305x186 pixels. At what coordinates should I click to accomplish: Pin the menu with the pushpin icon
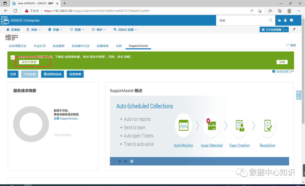[294, 29]
